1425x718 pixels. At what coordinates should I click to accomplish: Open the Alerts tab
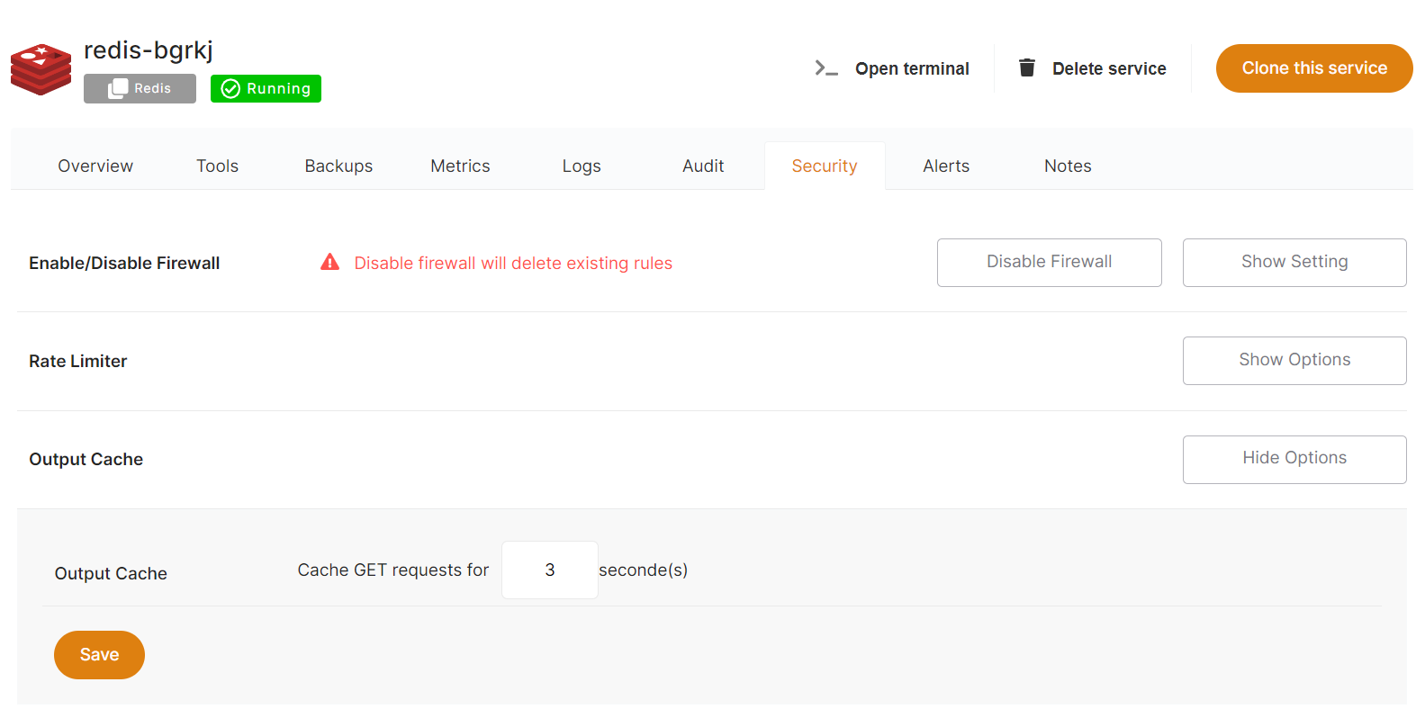[946, 166]
